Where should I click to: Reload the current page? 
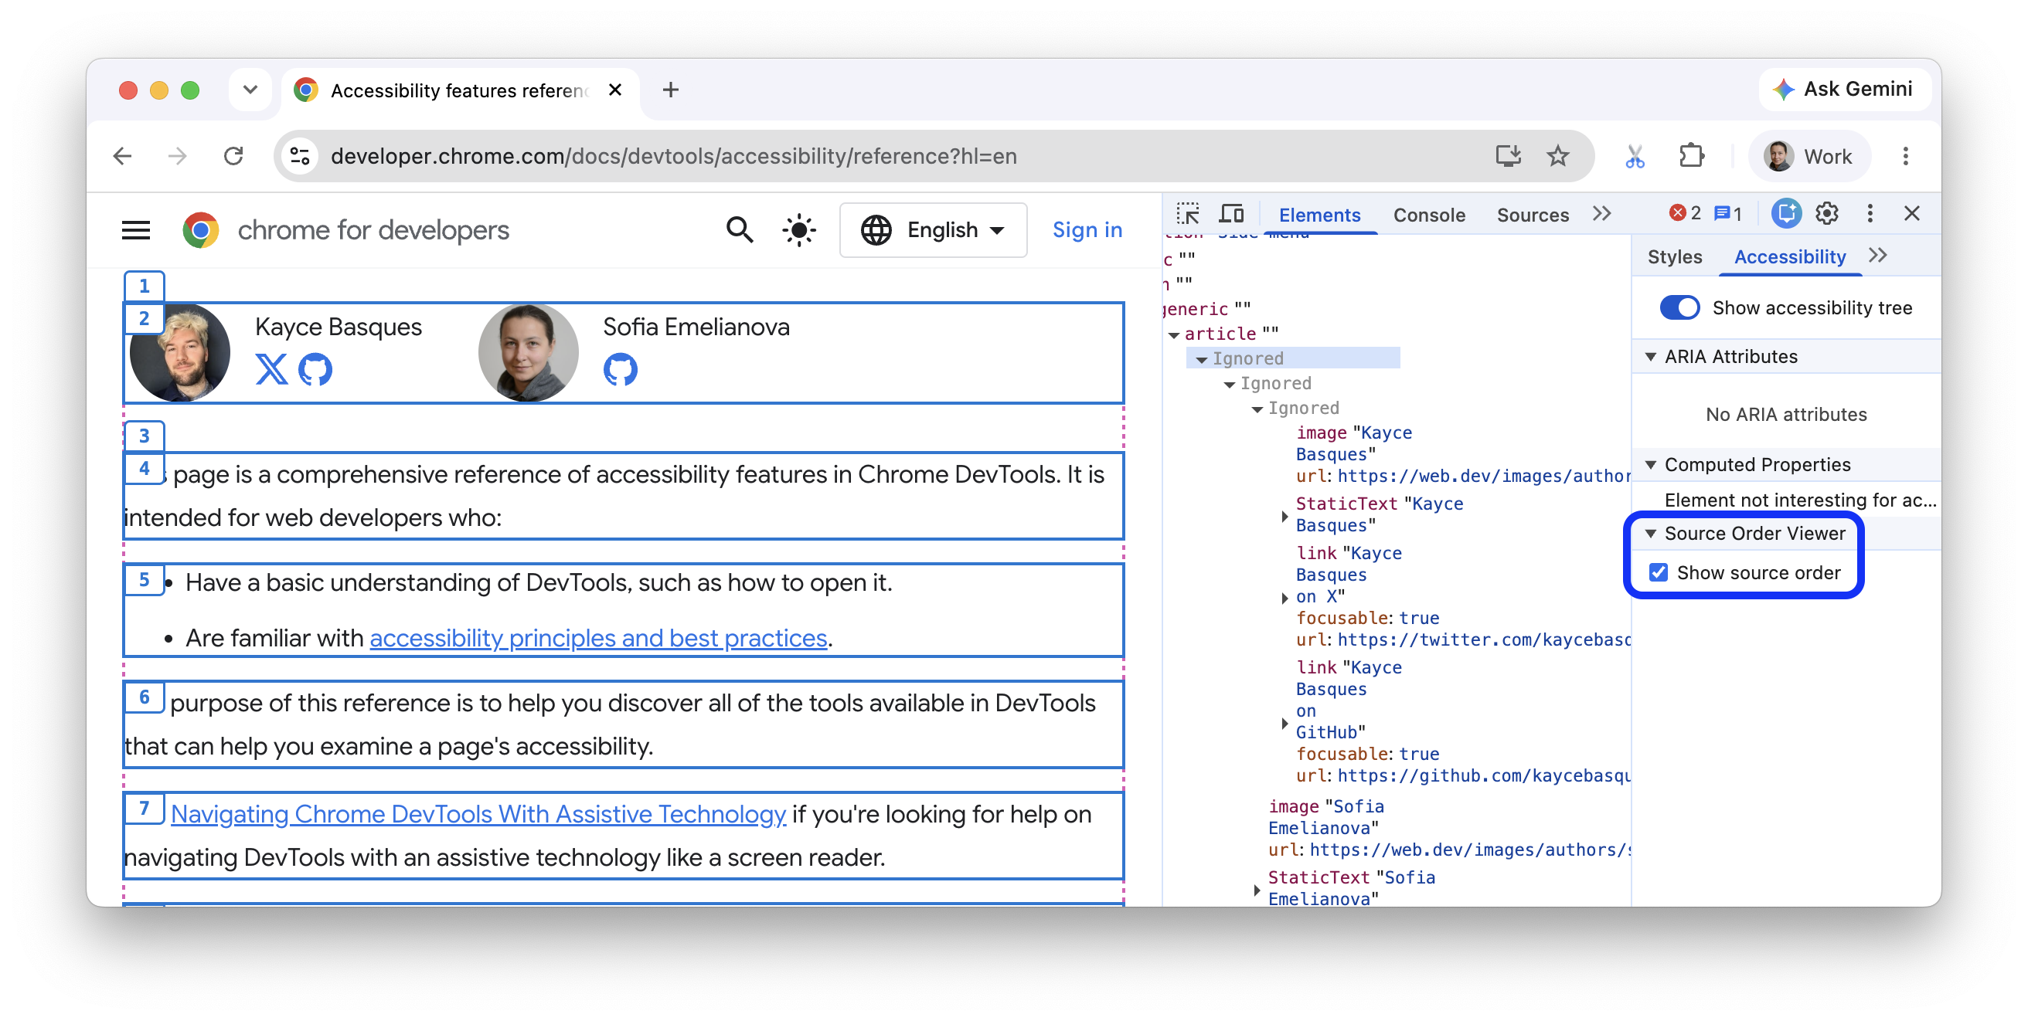(x=234, y=156)
